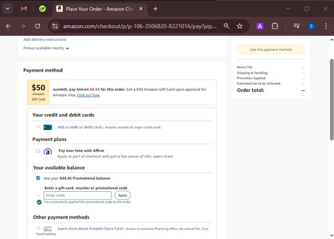Click the 'Your credit and debit cards' heading
This screenshot has height=239, width=334.
(x=63, y=115)
